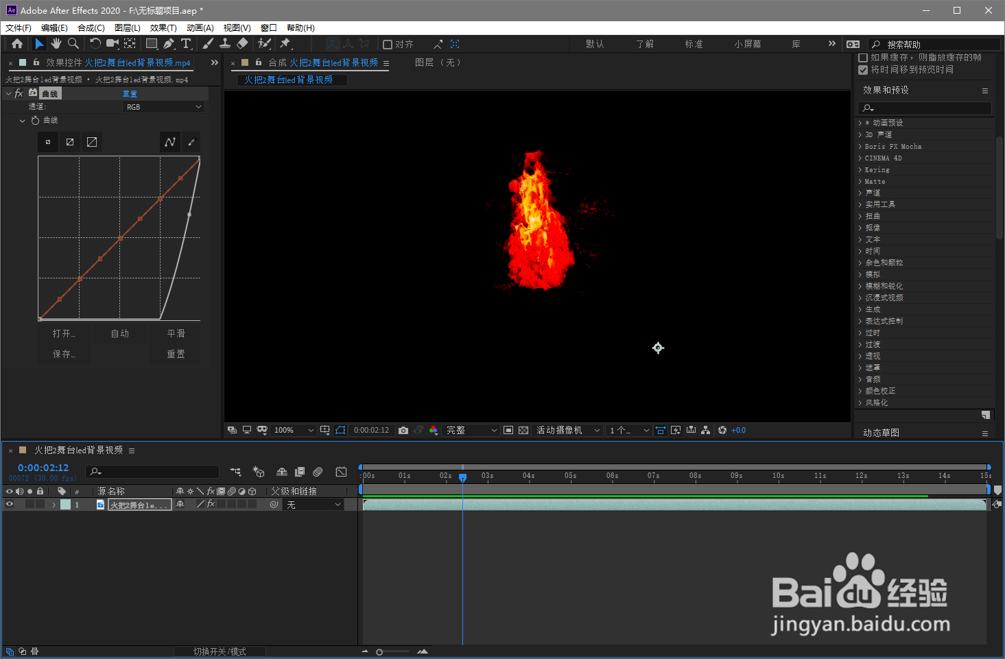1005x659 pixels.
Task: Select the Pan Behind anchor point tool
Action: tap(130, 44)
